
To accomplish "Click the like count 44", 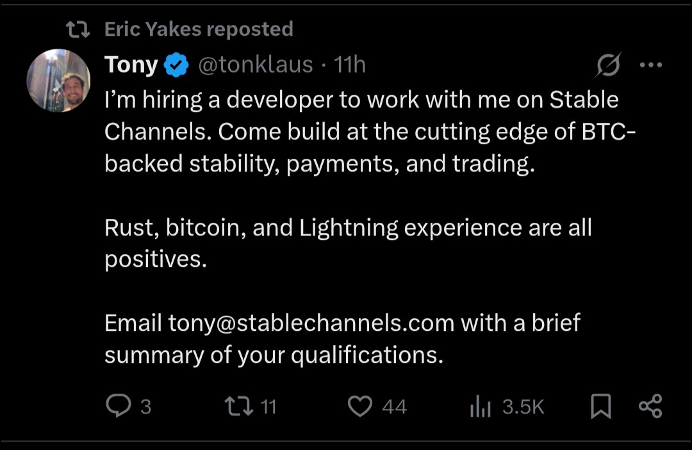I will tap(394, 406).
